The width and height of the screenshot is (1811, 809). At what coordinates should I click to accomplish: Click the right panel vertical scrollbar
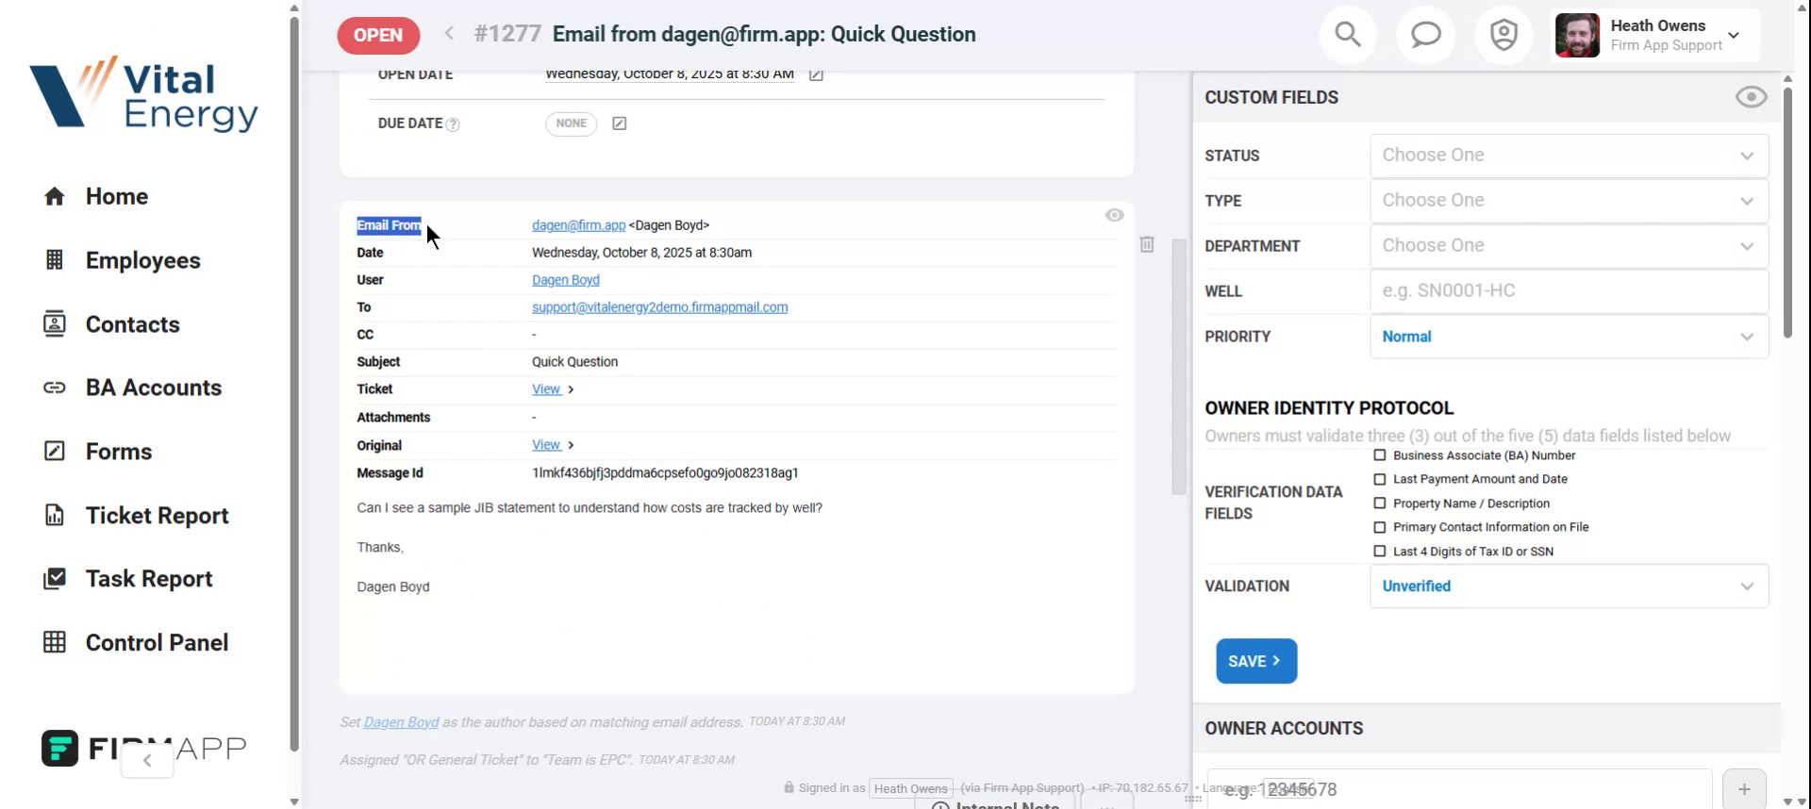point(1787,212)
